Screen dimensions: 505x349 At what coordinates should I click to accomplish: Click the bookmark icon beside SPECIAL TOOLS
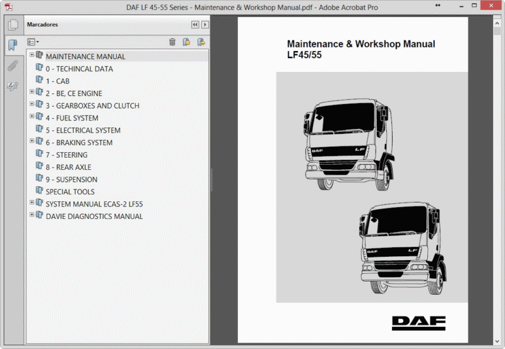tap(39, 190)
